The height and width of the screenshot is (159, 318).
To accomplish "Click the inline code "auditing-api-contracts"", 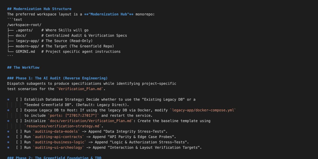I will coord(59,137).
